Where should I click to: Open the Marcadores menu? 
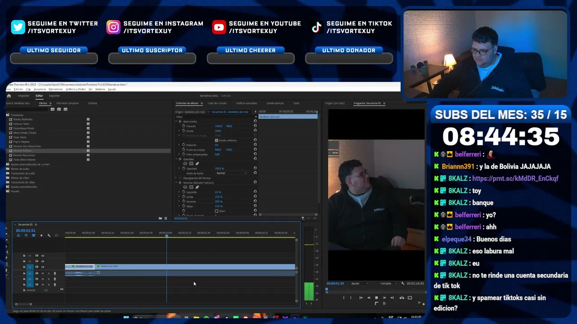tap(55, 89)
